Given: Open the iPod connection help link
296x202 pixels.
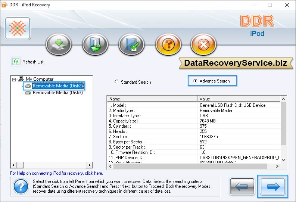Looking at the screenshot, I should [x=56, y=173].
